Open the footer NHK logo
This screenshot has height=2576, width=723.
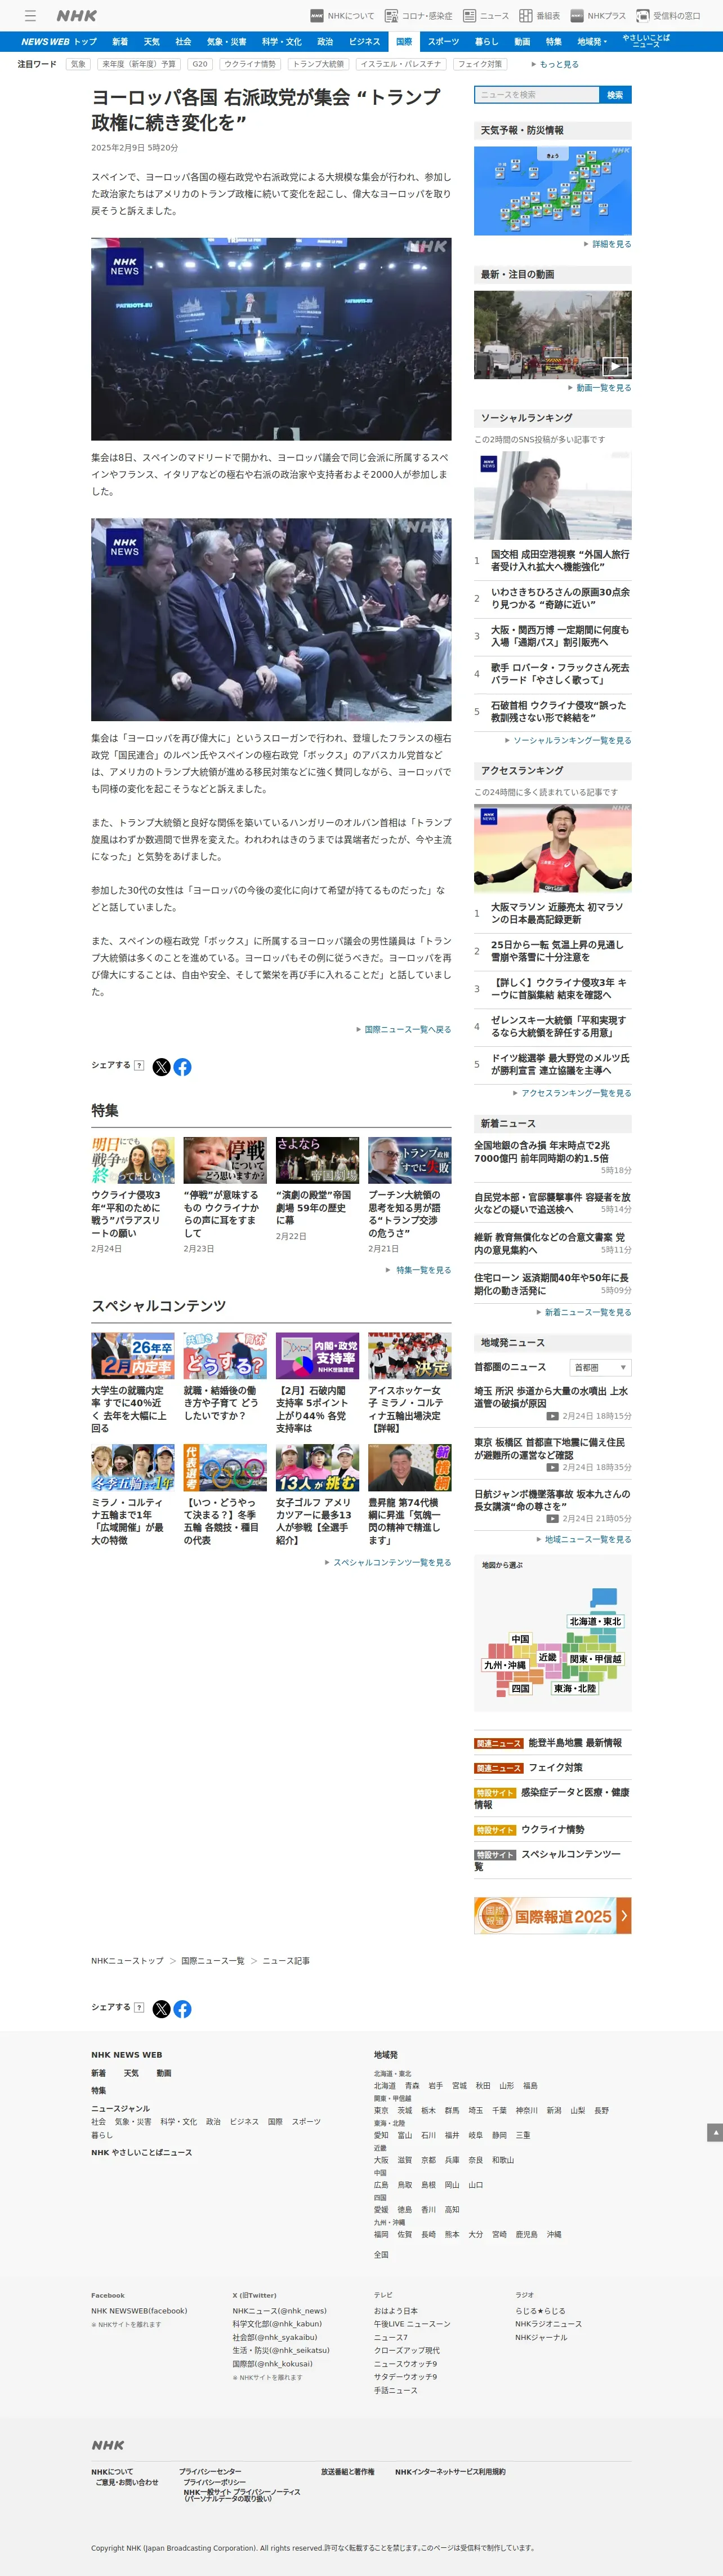(x=108, y=2445)
